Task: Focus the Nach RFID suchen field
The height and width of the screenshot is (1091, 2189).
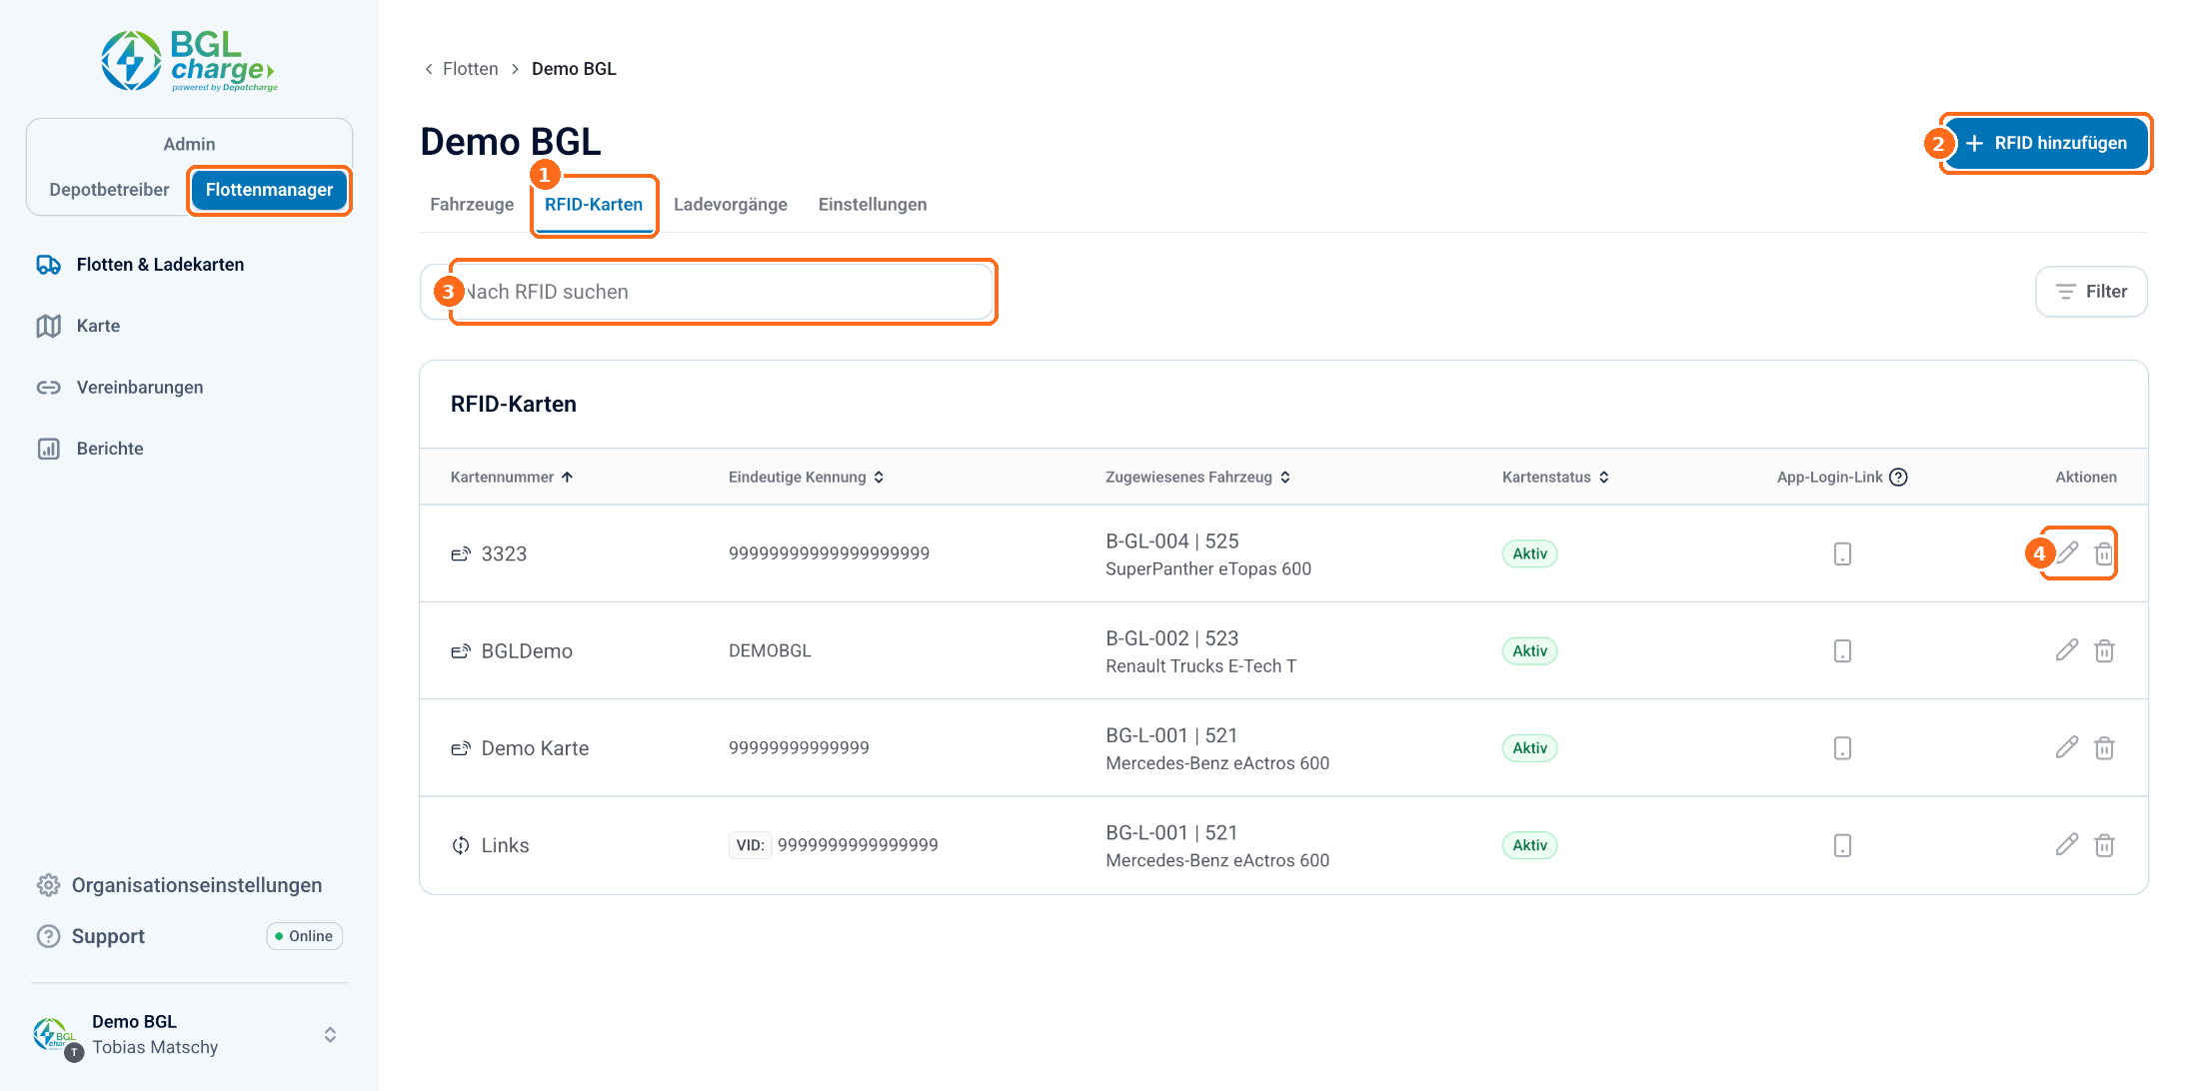Action: coord(708,292)
